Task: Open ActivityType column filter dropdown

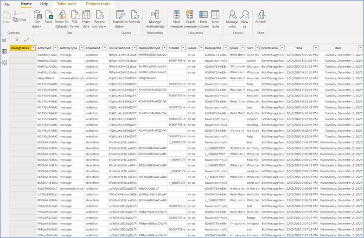Action: [82, 48]
